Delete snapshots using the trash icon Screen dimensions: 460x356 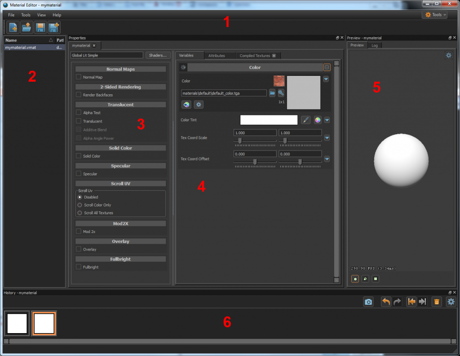[437, 302]
